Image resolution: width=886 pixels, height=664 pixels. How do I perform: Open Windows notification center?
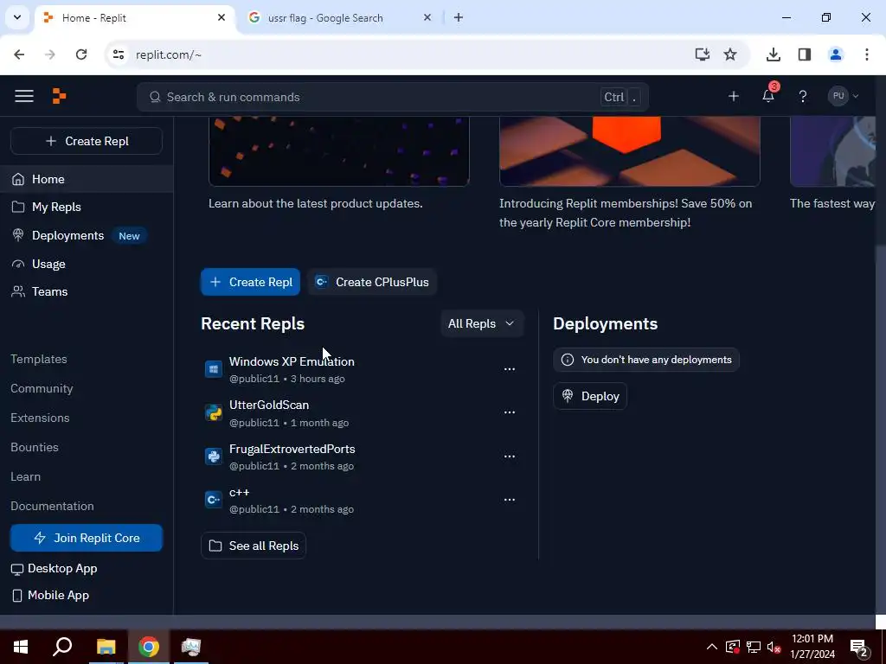(x=859, y=648)
